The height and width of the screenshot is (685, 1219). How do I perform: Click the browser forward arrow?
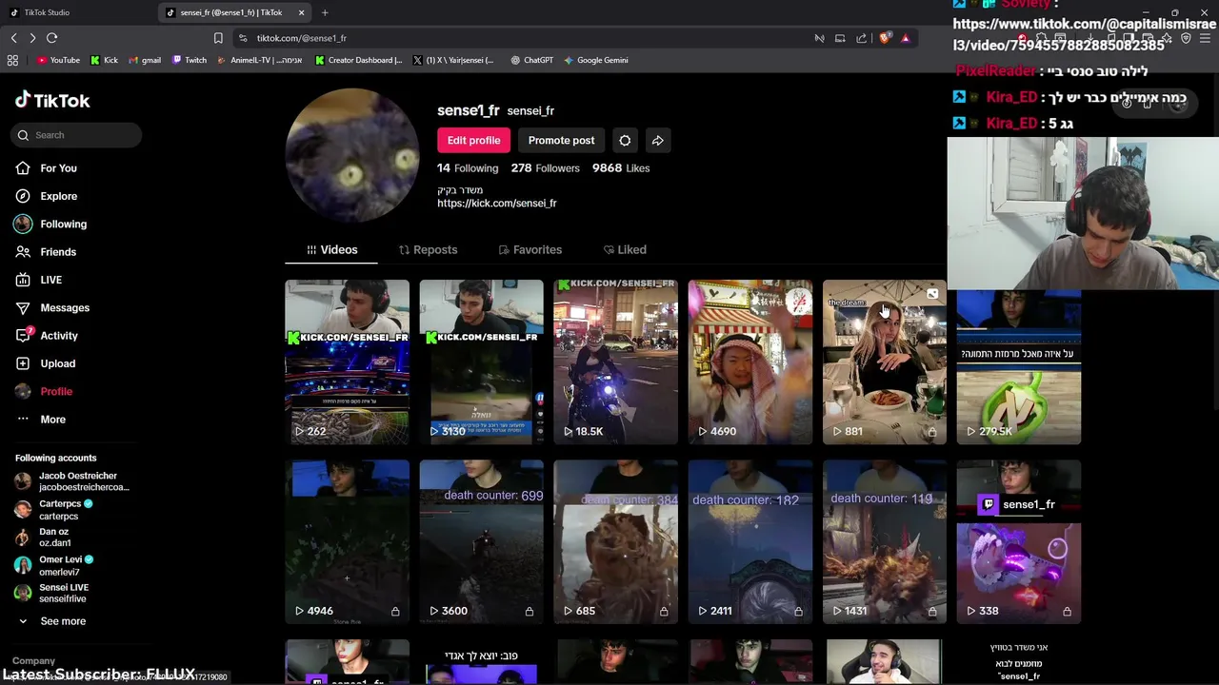[x=32, y=38]
